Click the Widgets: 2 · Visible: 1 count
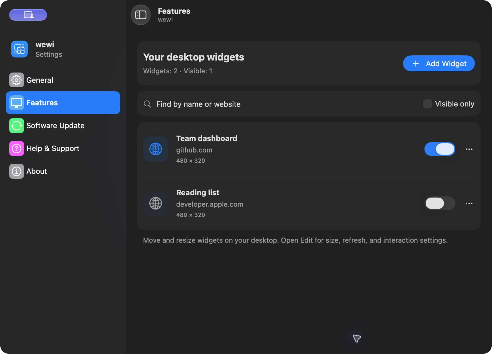Screen dimensions: 492x354 tap(178, 71)
